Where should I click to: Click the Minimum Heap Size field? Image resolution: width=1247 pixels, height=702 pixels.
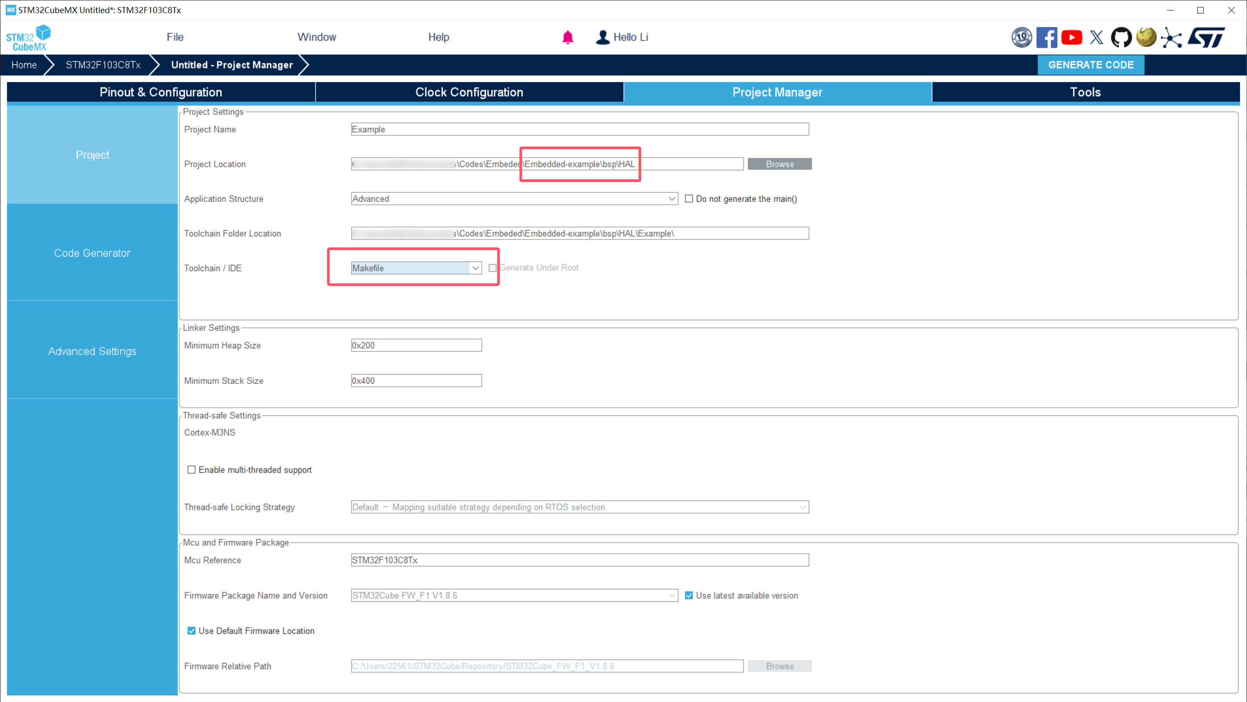(416, 345)
